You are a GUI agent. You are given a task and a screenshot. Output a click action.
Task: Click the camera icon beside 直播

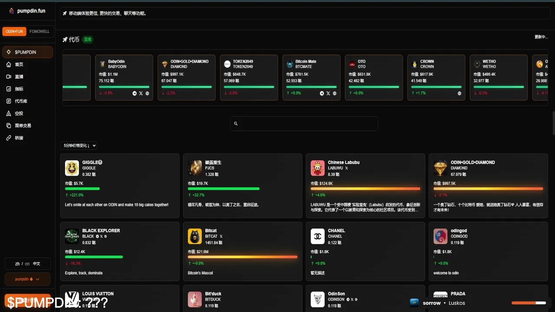coord(9,77)
